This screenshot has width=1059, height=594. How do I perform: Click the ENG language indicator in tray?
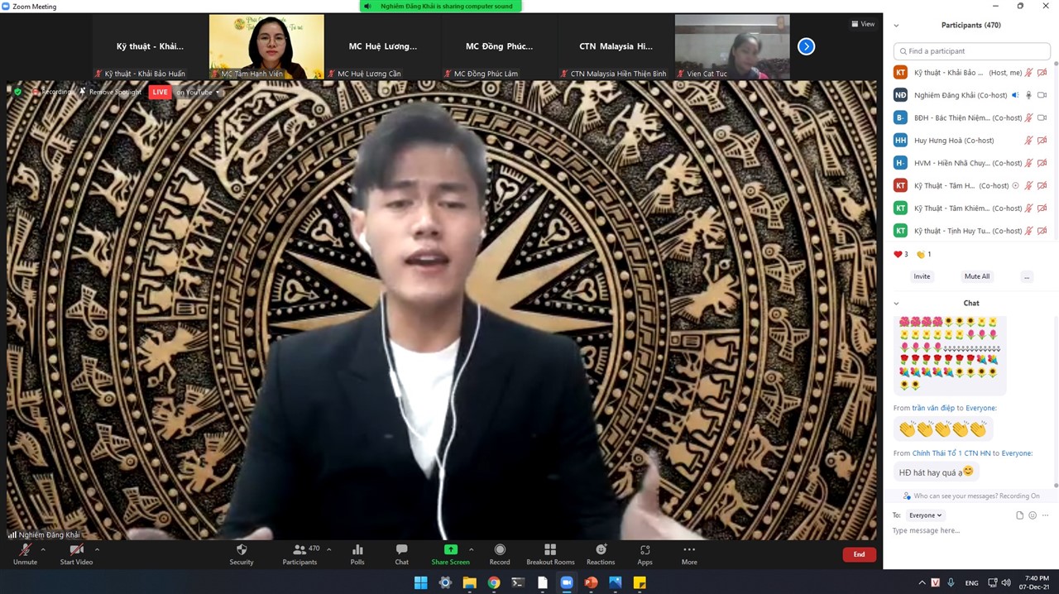coord(971,582)
